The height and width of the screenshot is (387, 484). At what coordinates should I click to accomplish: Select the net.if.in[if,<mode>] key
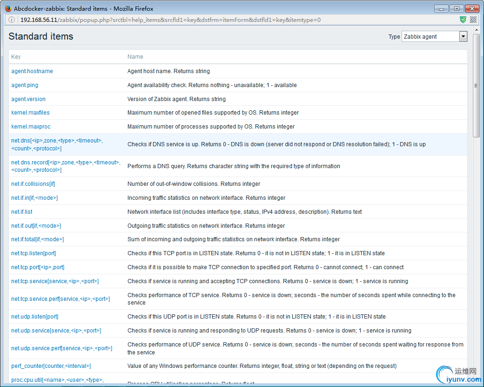[x=34, y=197]
